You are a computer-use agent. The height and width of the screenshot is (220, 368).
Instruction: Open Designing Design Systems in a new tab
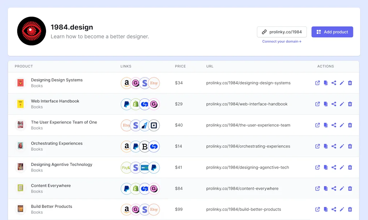tap(318, 83)
